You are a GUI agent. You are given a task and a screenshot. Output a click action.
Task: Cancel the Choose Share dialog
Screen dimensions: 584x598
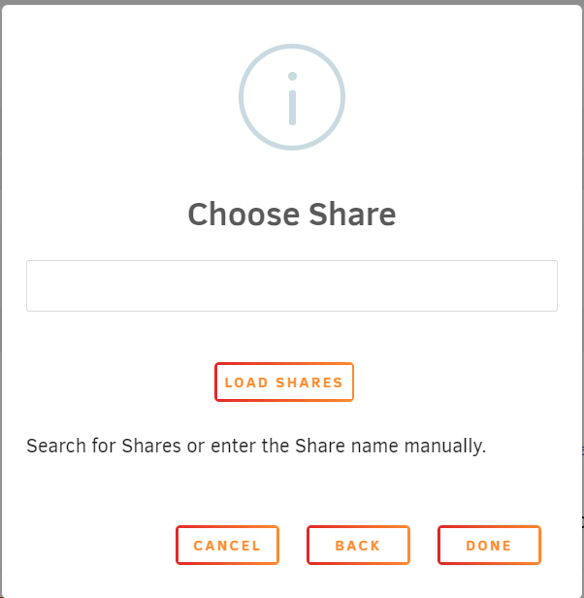coord(228,546)
